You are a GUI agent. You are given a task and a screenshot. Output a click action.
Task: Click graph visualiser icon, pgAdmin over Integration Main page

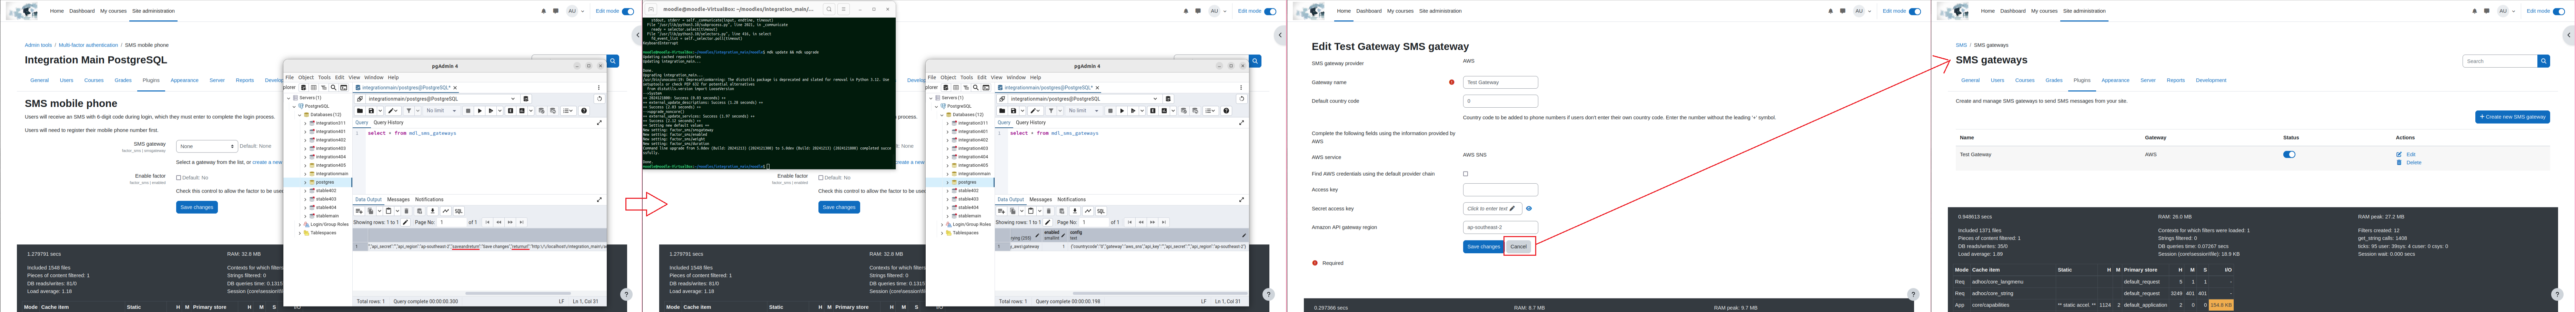tap(446, 211)
